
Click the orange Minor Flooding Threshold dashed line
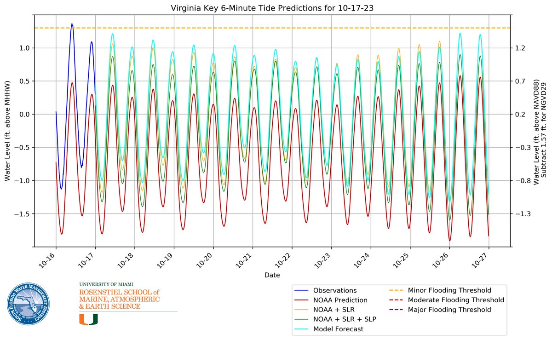(x=276, y=28)
